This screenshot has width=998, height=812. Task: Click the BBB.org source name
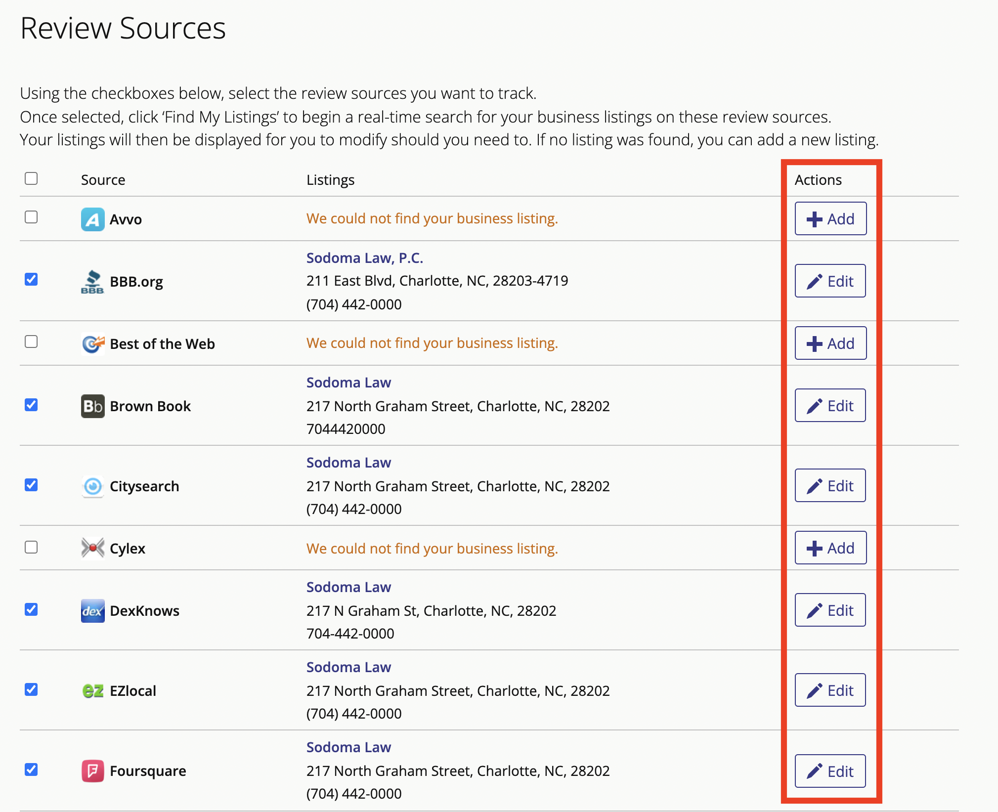click(136, 282)
